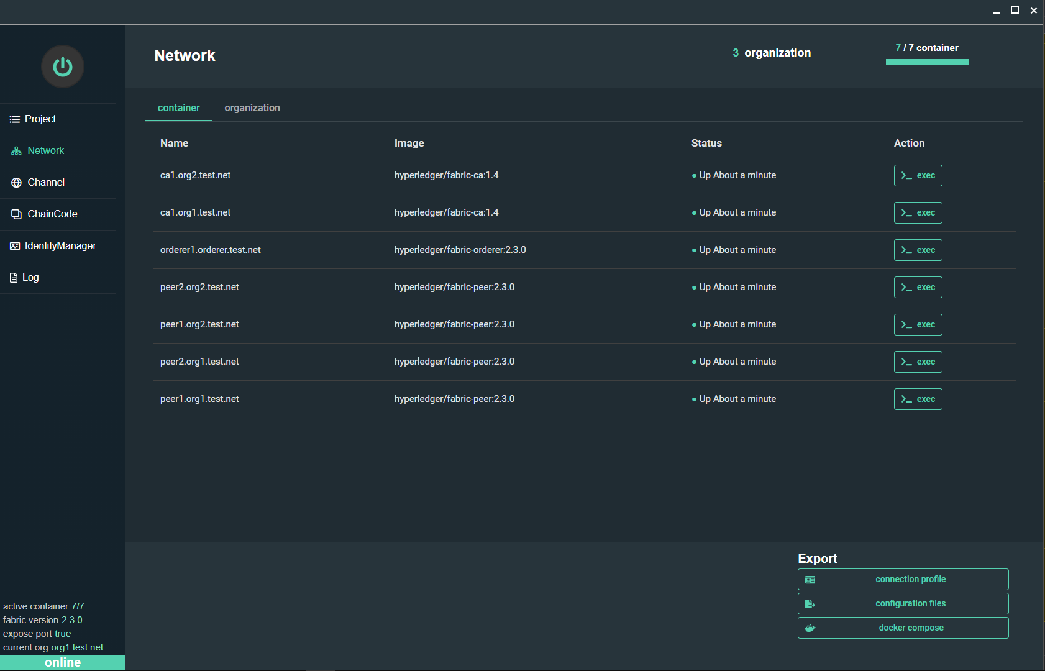Viewport: 1045px width, 671px height.
Task: Open the ChainCode section
Action: pyautogui.click(x=58, y=214)
